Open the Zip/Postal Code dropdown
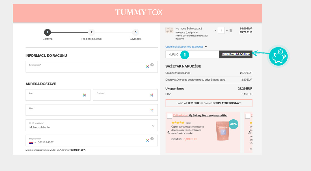Screen dimensions: 311x171 [x=92, y=125]
